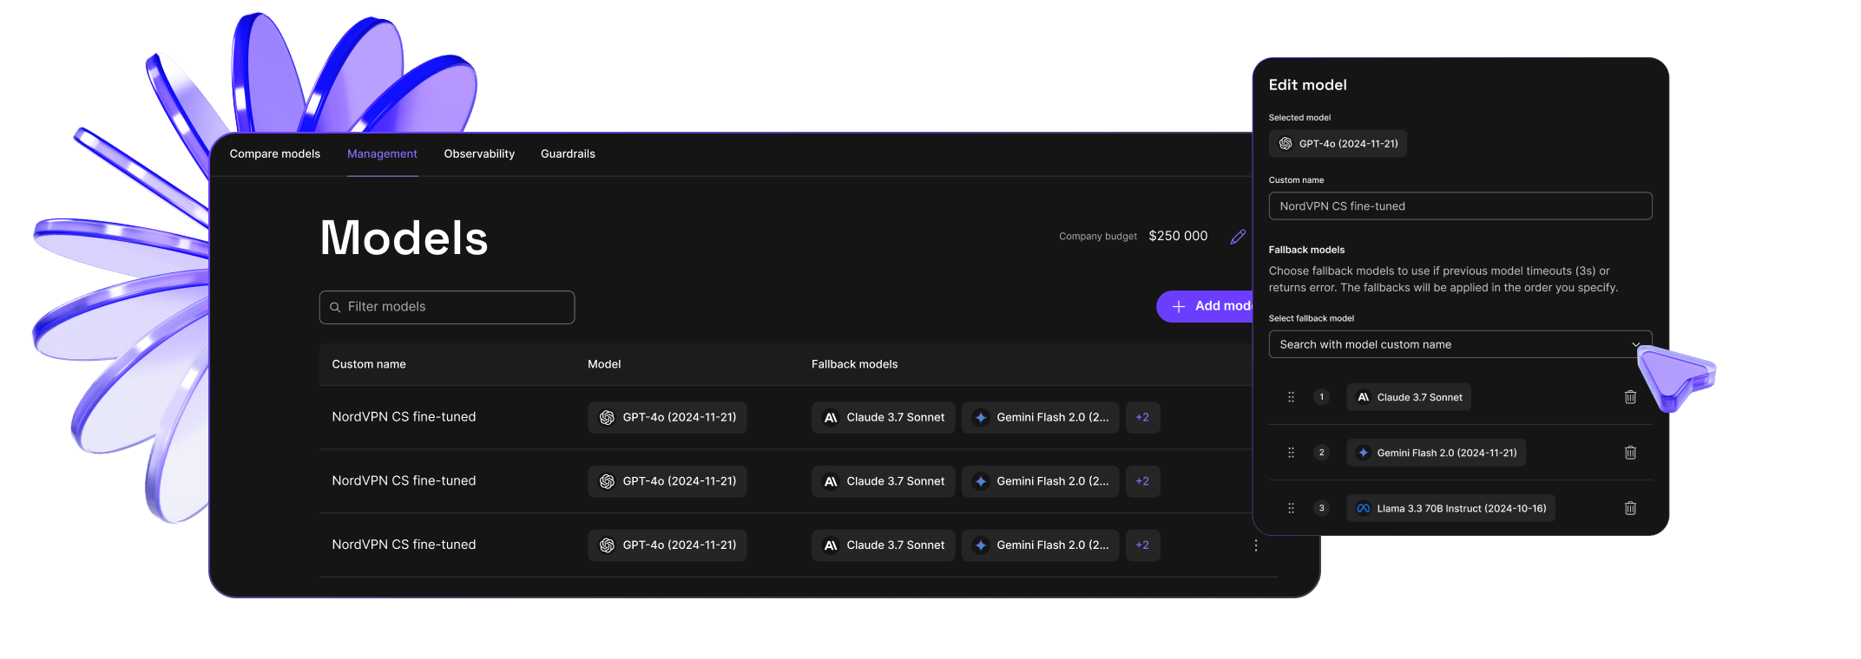This screenshot has width=1861, height=659.
Task: Click the Fallback models column header
Action: (854, 364)
